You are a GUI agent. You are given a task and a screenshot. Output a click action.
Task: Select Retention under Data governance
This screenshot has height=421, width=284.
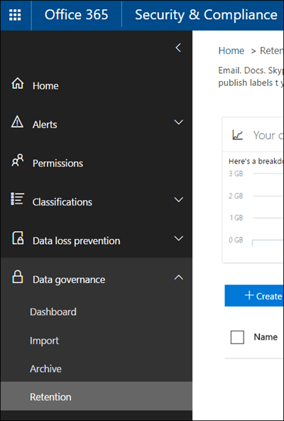pos(97,397)
